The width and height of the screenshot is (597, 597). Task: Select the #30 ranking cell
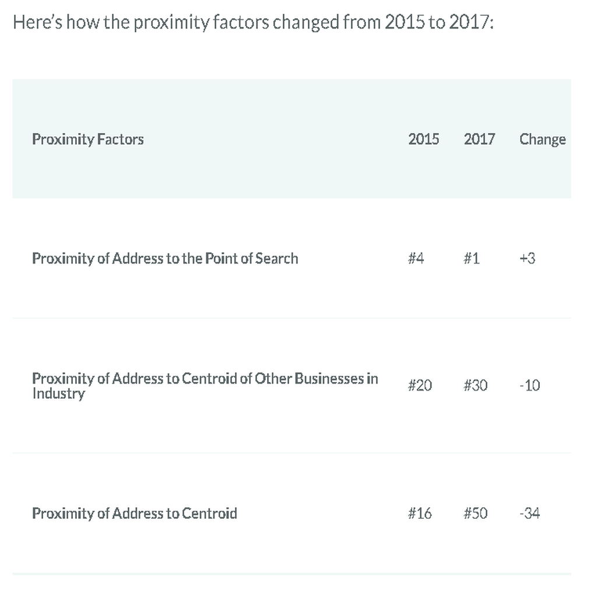click(475, 385)
